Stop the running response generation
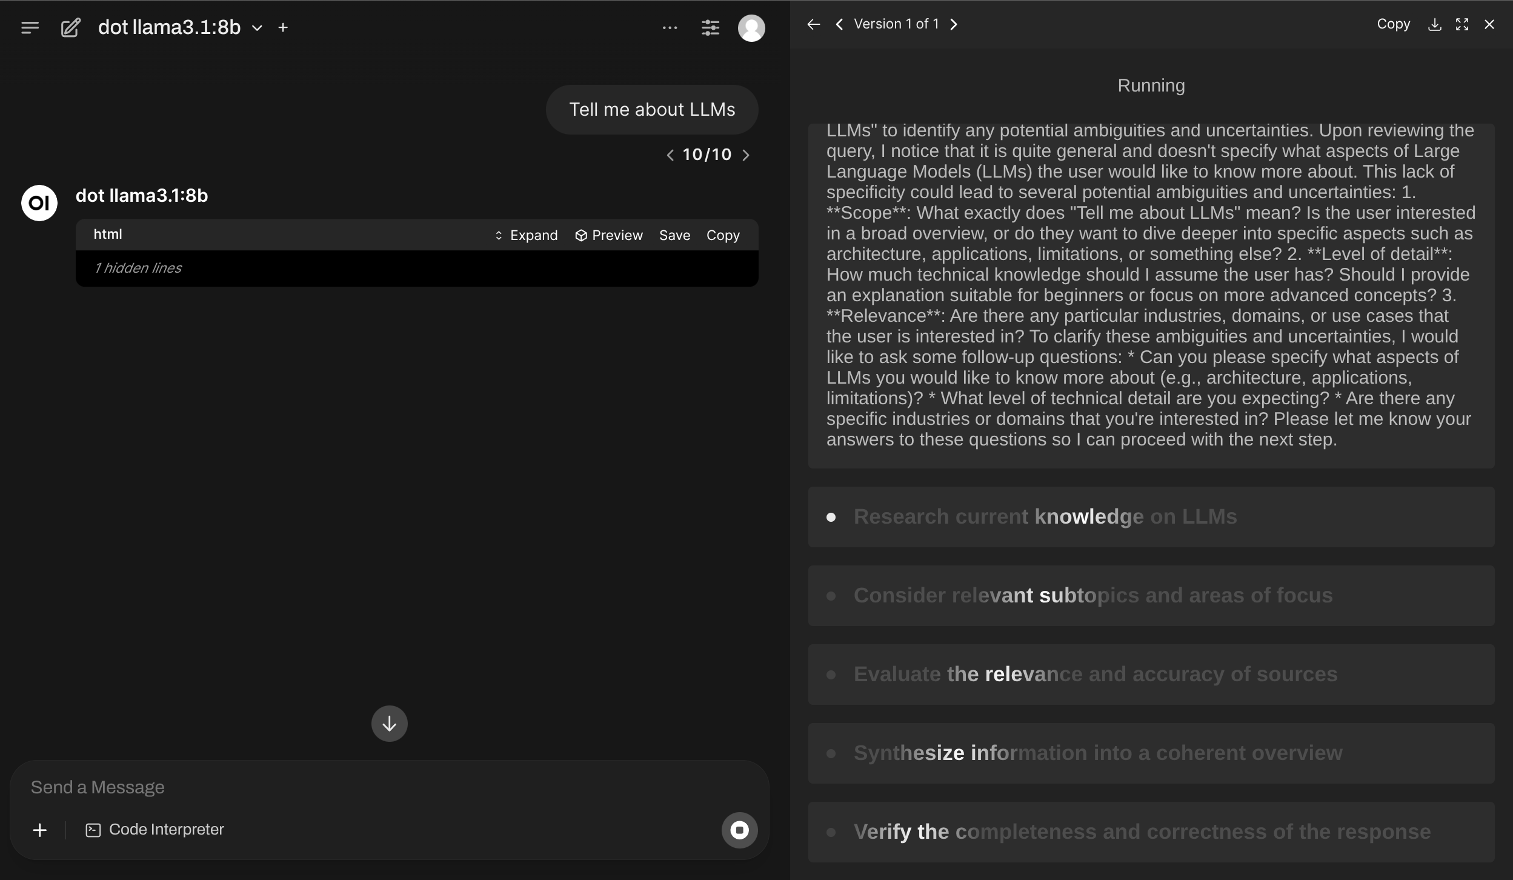Screen dimensions: 1513x880 (739, 830)
